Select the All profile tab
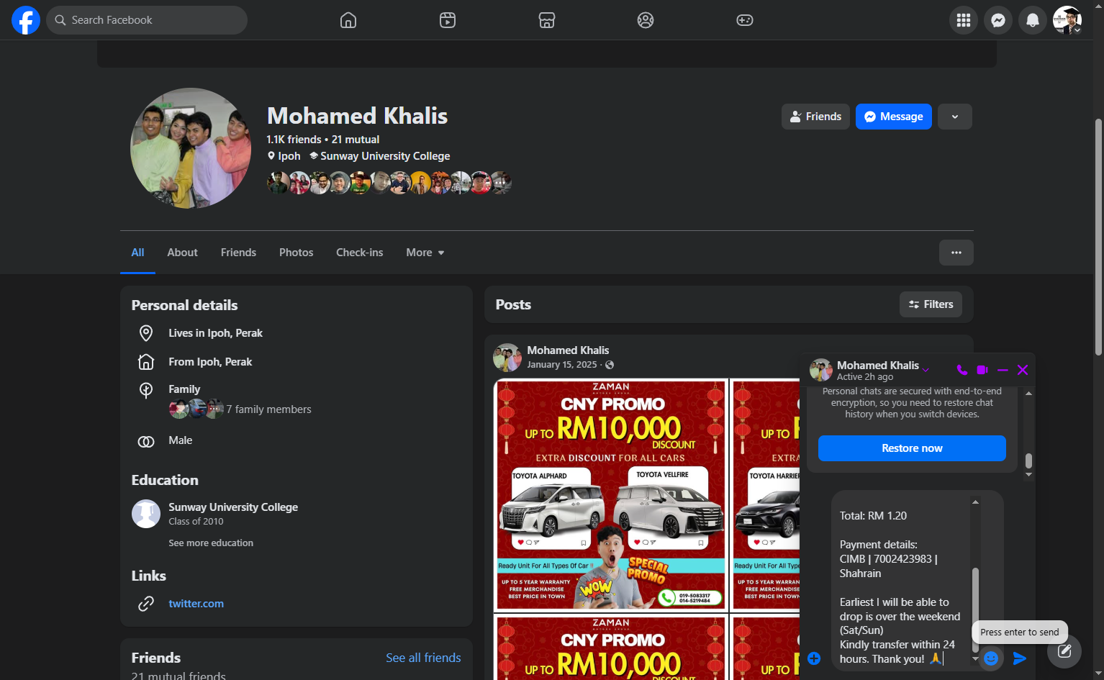Viewport: 1104px width, 680px height. pos(137,253)
